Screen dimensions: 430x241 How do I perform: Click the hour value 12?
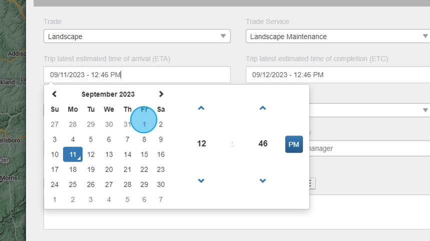tap(201, 144)
